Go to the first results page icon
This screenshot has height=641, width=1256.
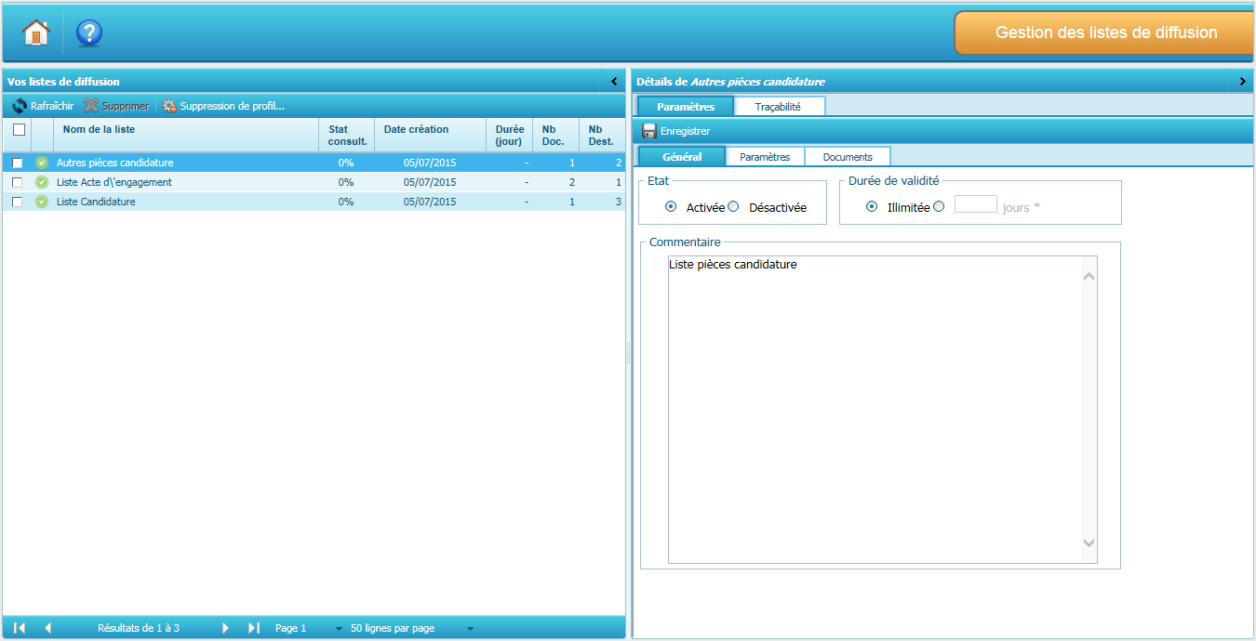click(x=20, y=628)
